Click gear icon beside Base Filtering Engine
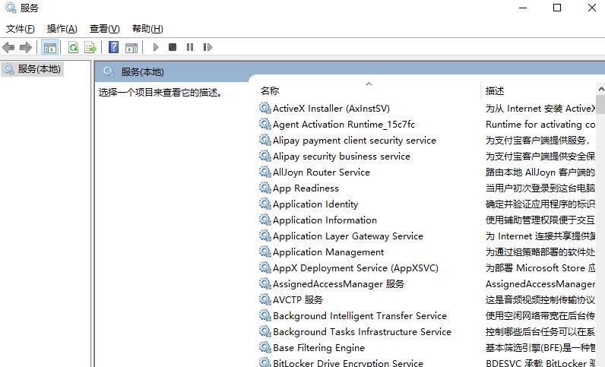This screenshot has height=367, width=605. pos(264,347)
